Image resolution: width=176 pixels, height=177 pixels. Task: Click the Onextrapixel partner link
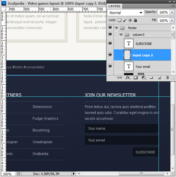(42, 142)
